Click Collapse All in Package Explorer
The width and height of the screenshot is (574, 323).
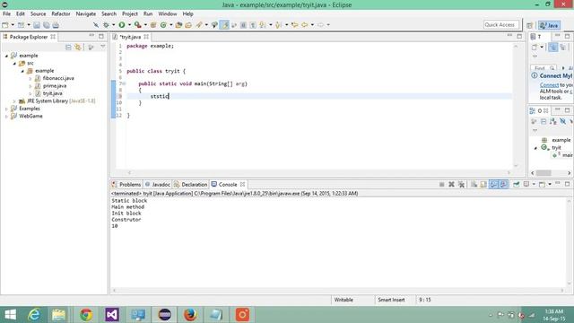click(x=68, y=48)
